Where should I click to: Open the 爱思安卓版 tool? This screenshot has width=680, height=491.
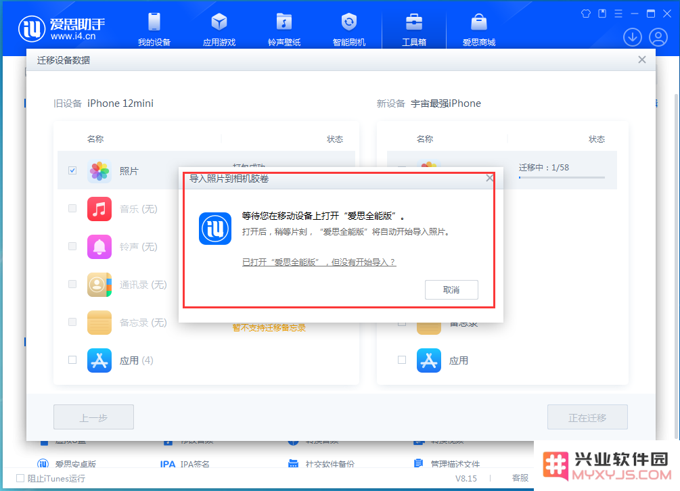tap(67, 463)
